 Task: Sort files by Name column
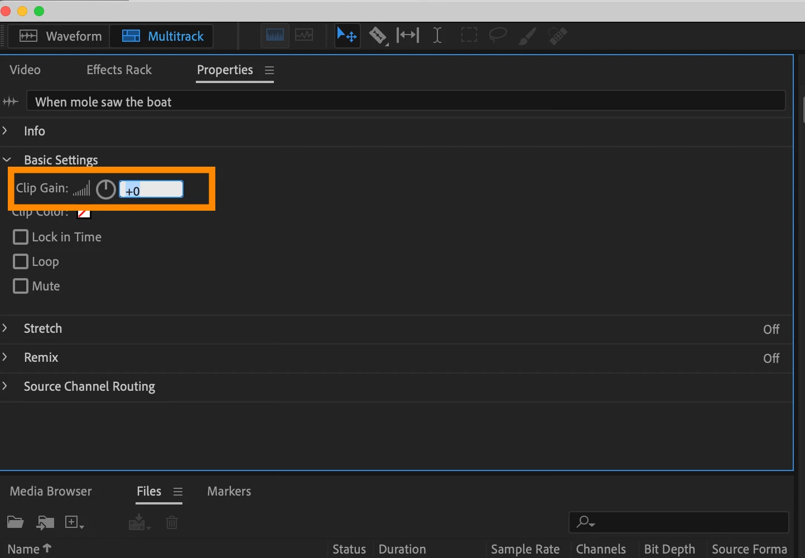pos(29,549)
